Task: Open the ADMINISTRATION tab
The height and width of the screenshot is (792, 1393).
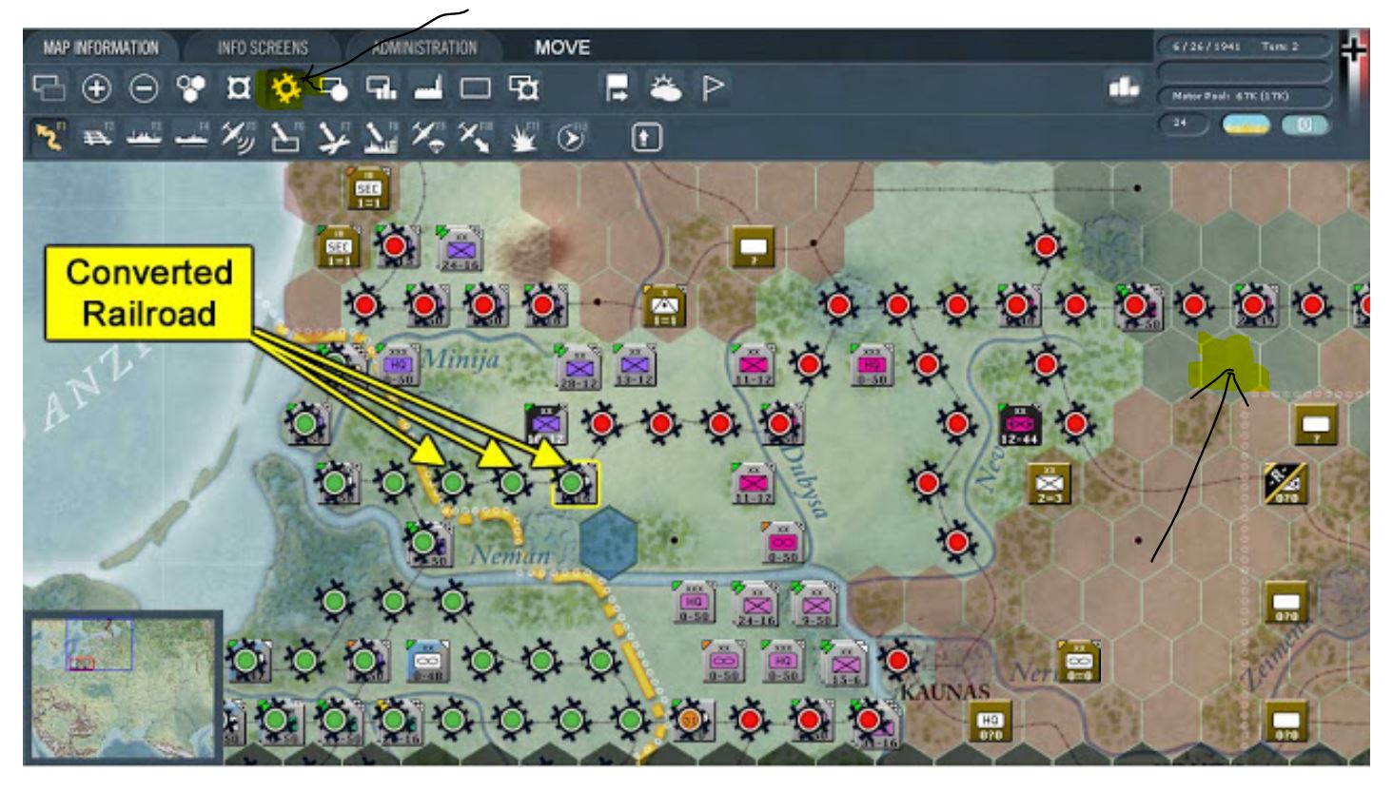Action: (423, 48)
